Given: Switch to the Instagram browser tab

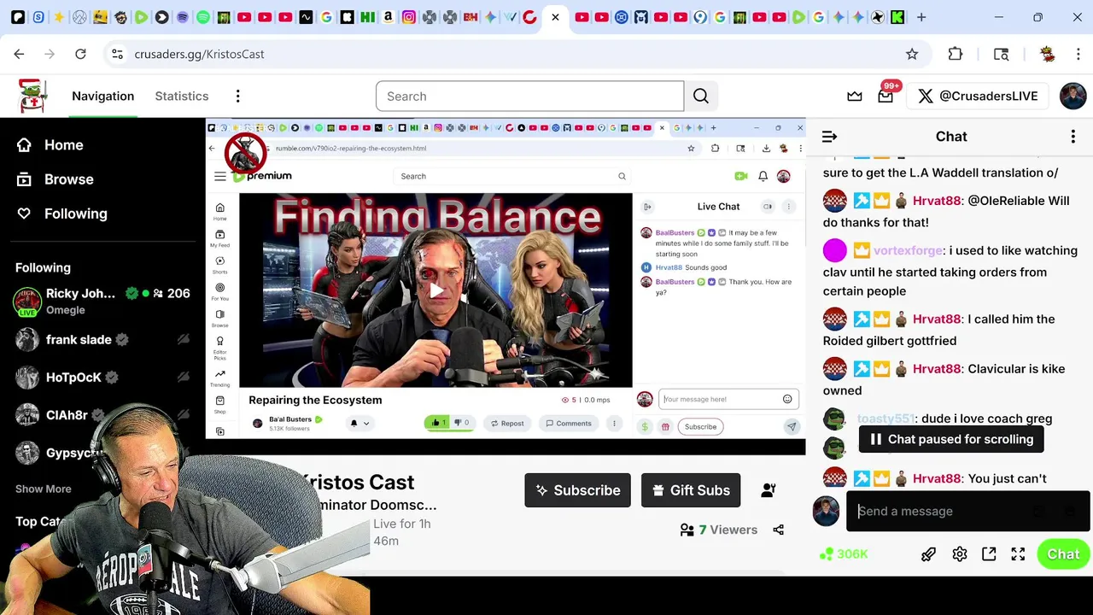Looking at the screenshot, I should pos(409,17).
